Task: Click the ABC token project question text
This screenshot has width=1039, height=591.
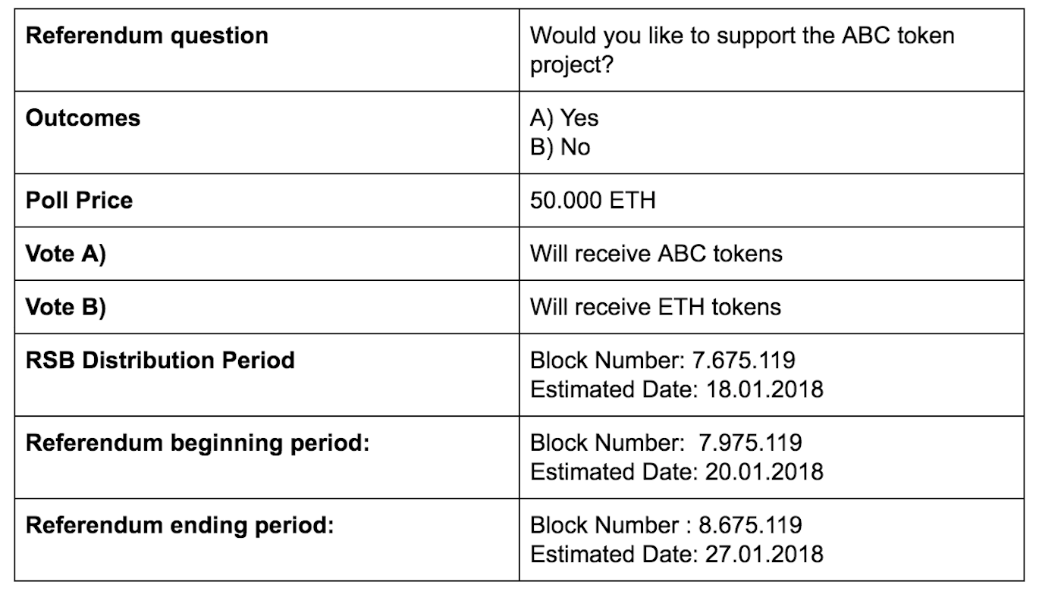Action: (742, 50)
